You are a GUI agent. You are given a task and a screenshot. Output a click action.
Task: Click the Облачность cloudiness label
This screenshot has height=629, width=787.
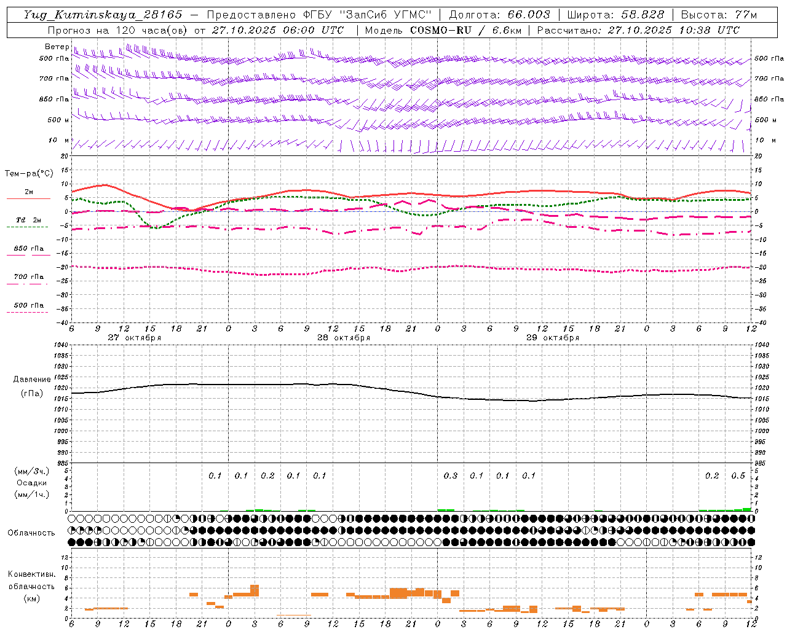31,533
